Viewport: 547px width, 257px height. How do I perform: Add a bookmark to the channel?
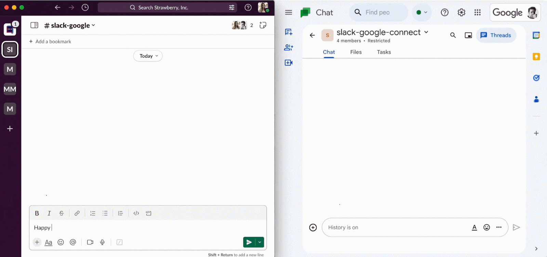tap(50, 42)
